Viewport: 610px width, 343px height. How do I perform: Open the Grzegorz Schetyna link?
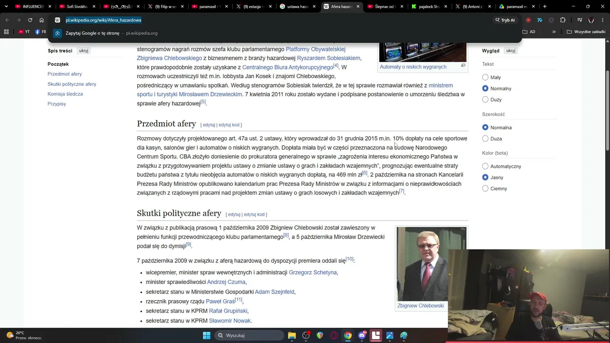313,272
